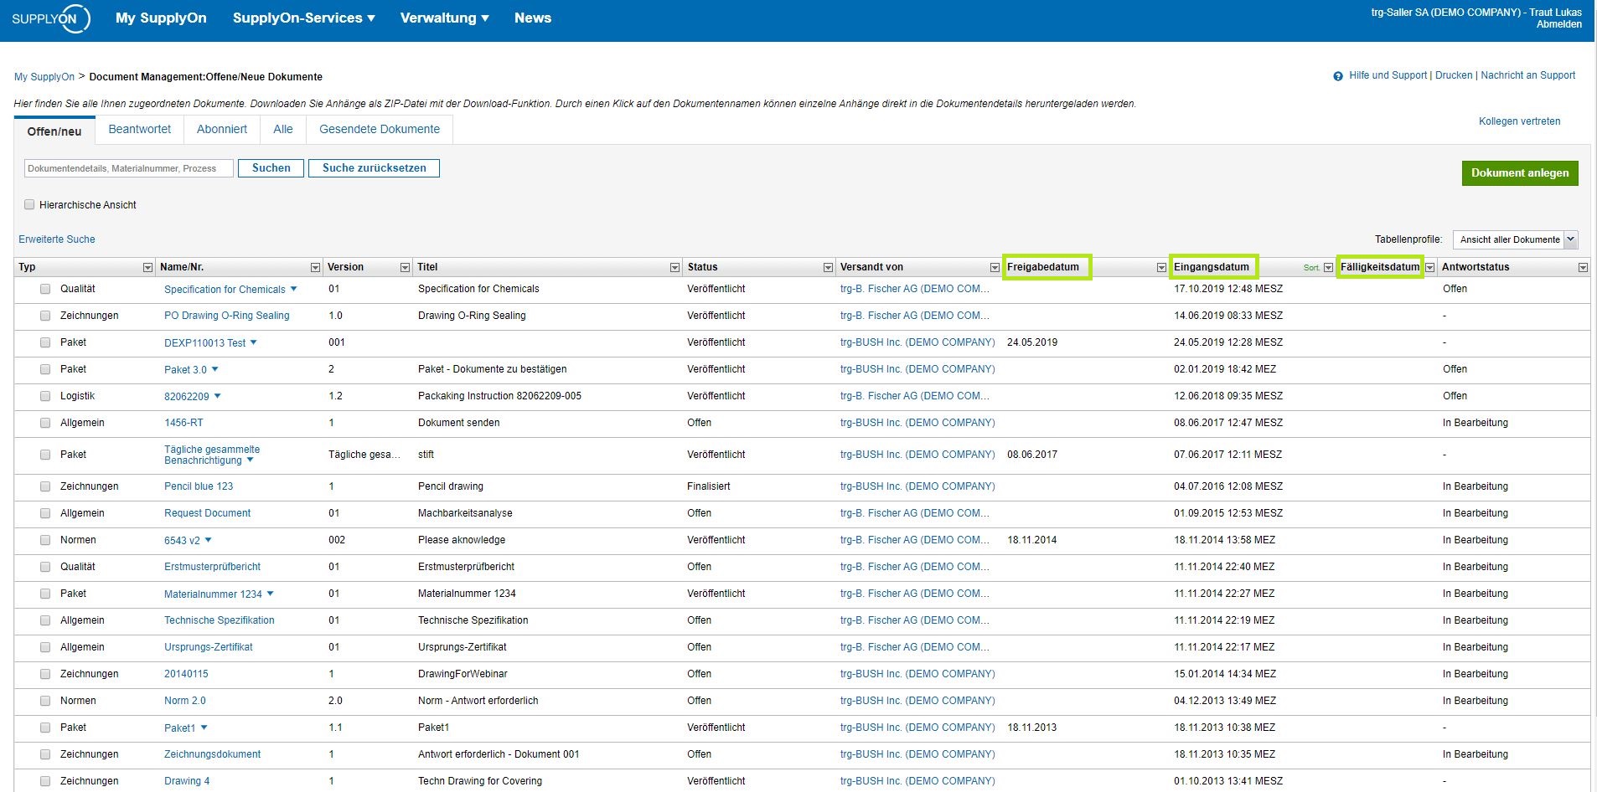Tick checkbox for Request Document row
The width and height of the screenshot is (1597, 792).
coord(45,513)
